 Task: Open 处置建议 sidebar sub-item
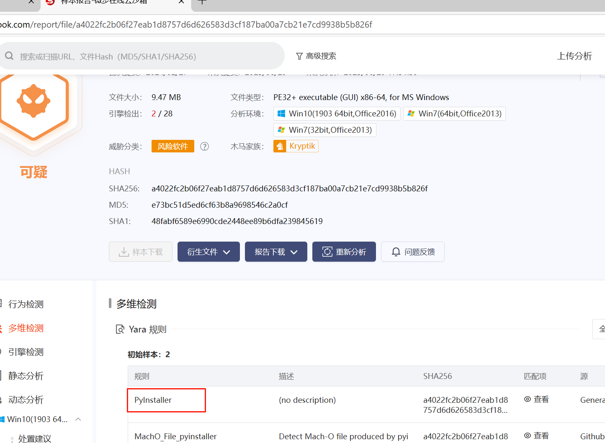tap(35, 438)
